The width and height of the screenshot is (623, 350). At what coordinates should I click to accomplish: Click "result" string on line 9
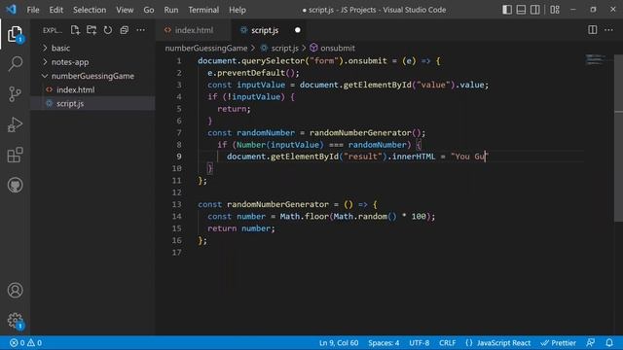[363, 157]
